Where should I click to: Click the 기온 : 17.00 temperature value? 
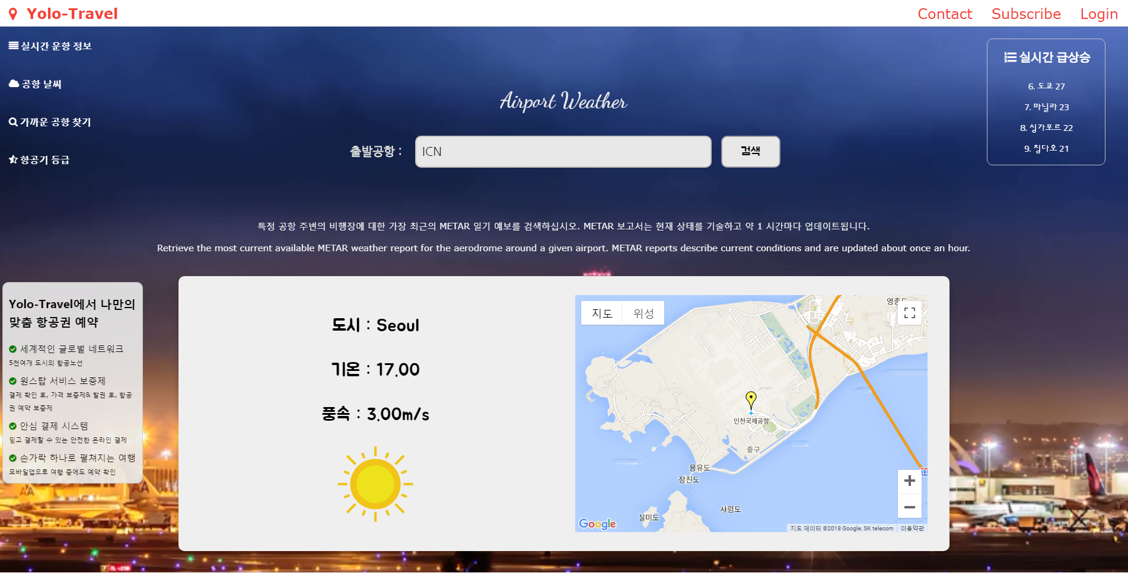[x=375, y=370]
